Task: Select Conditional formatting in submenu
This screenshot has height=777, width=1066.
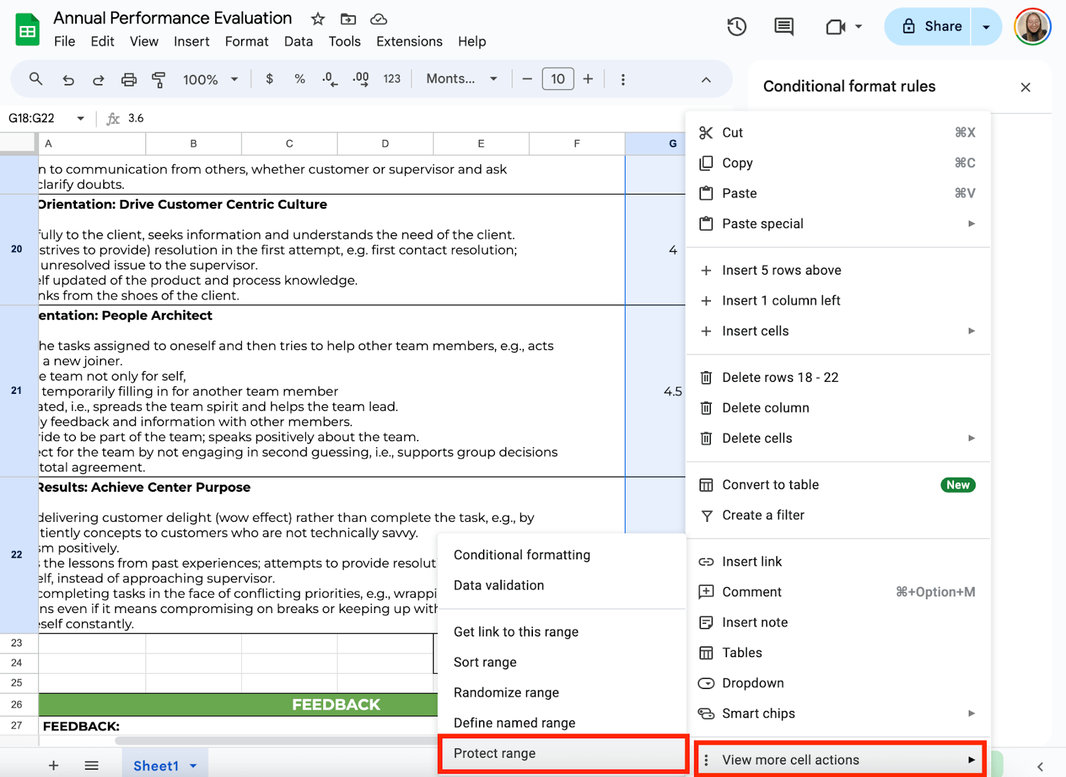Action: click(x=562, y=555)
